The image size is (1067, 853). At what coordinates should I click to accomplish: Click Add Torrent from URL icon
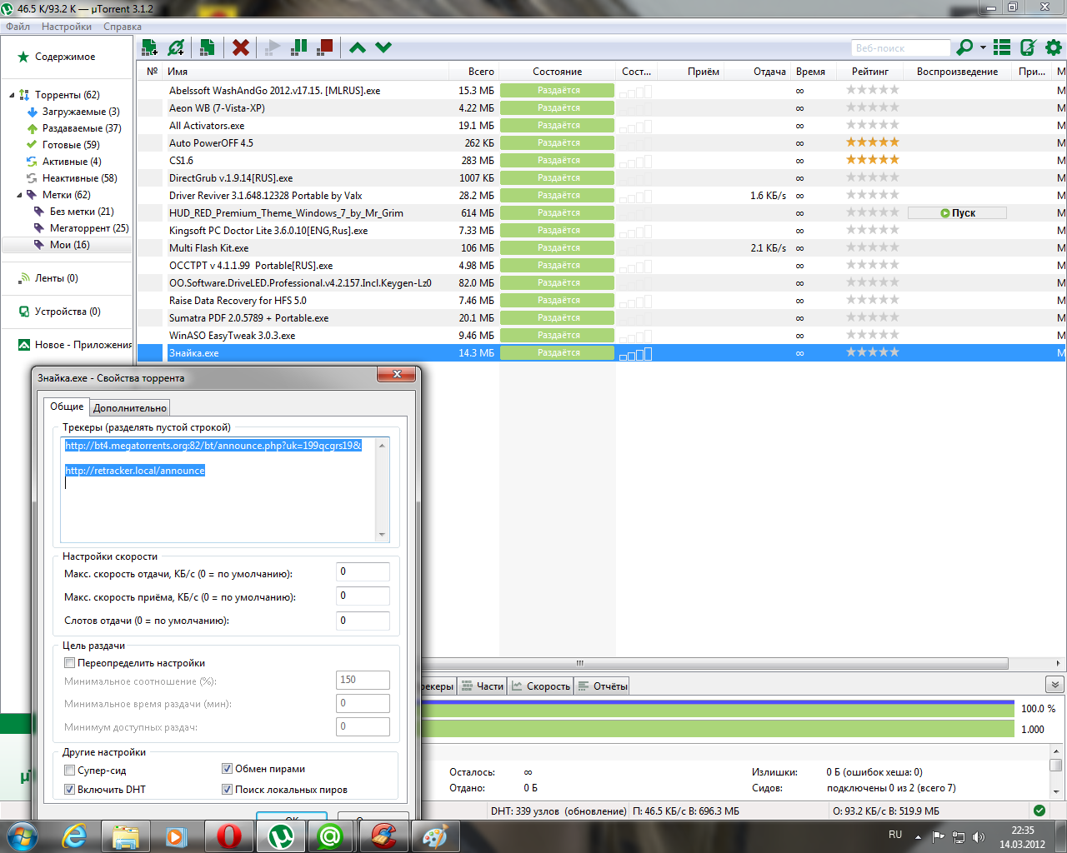tap(176, 47)
